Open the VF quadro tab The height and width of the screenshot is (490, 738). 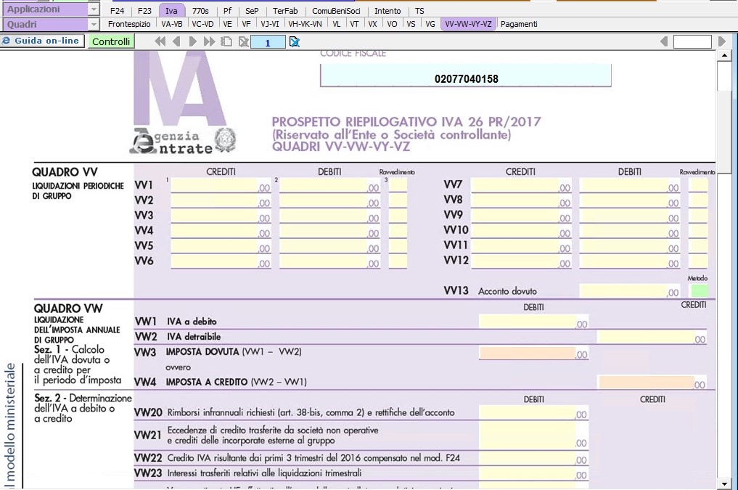(x=246, y=24)
